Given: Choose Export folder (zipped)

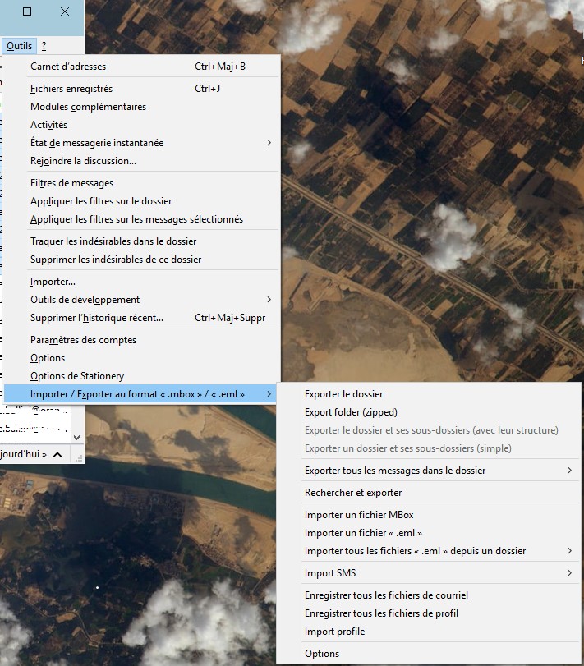Looking at the screenshot, I should point(429,412).
